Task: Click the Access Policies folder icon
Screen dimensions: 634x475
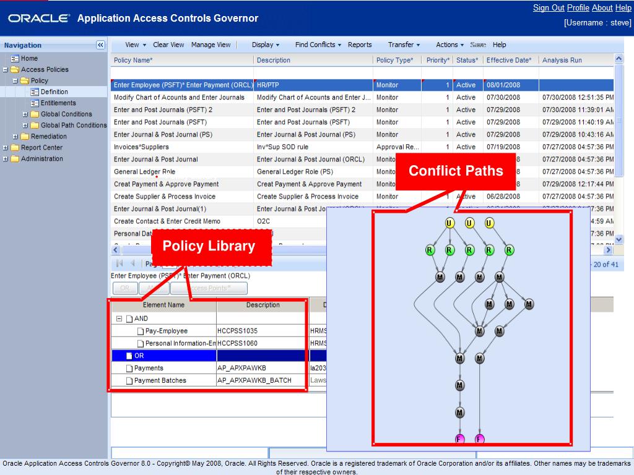Action: 15,69
